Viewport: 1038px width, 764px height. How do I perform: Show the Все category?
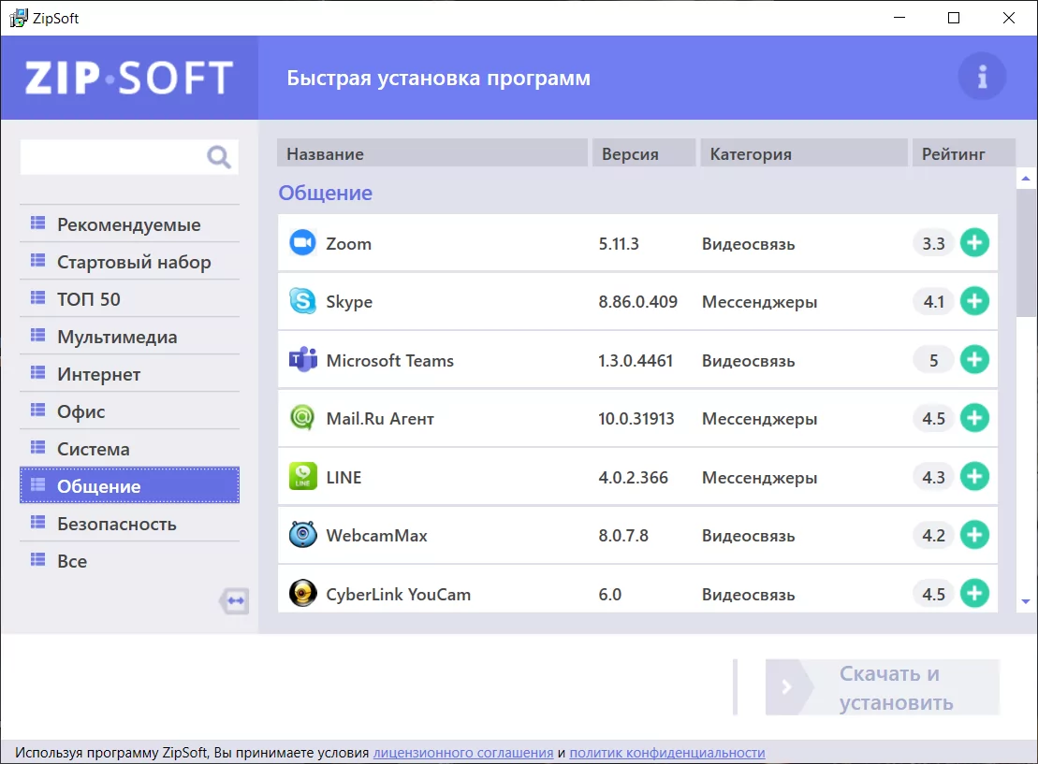130,561
